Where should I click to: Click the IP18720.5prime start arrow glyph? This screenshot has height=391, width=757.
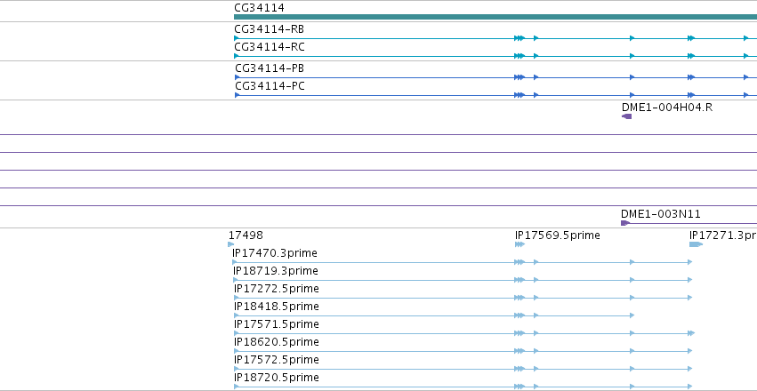click(x=237, y=387)
